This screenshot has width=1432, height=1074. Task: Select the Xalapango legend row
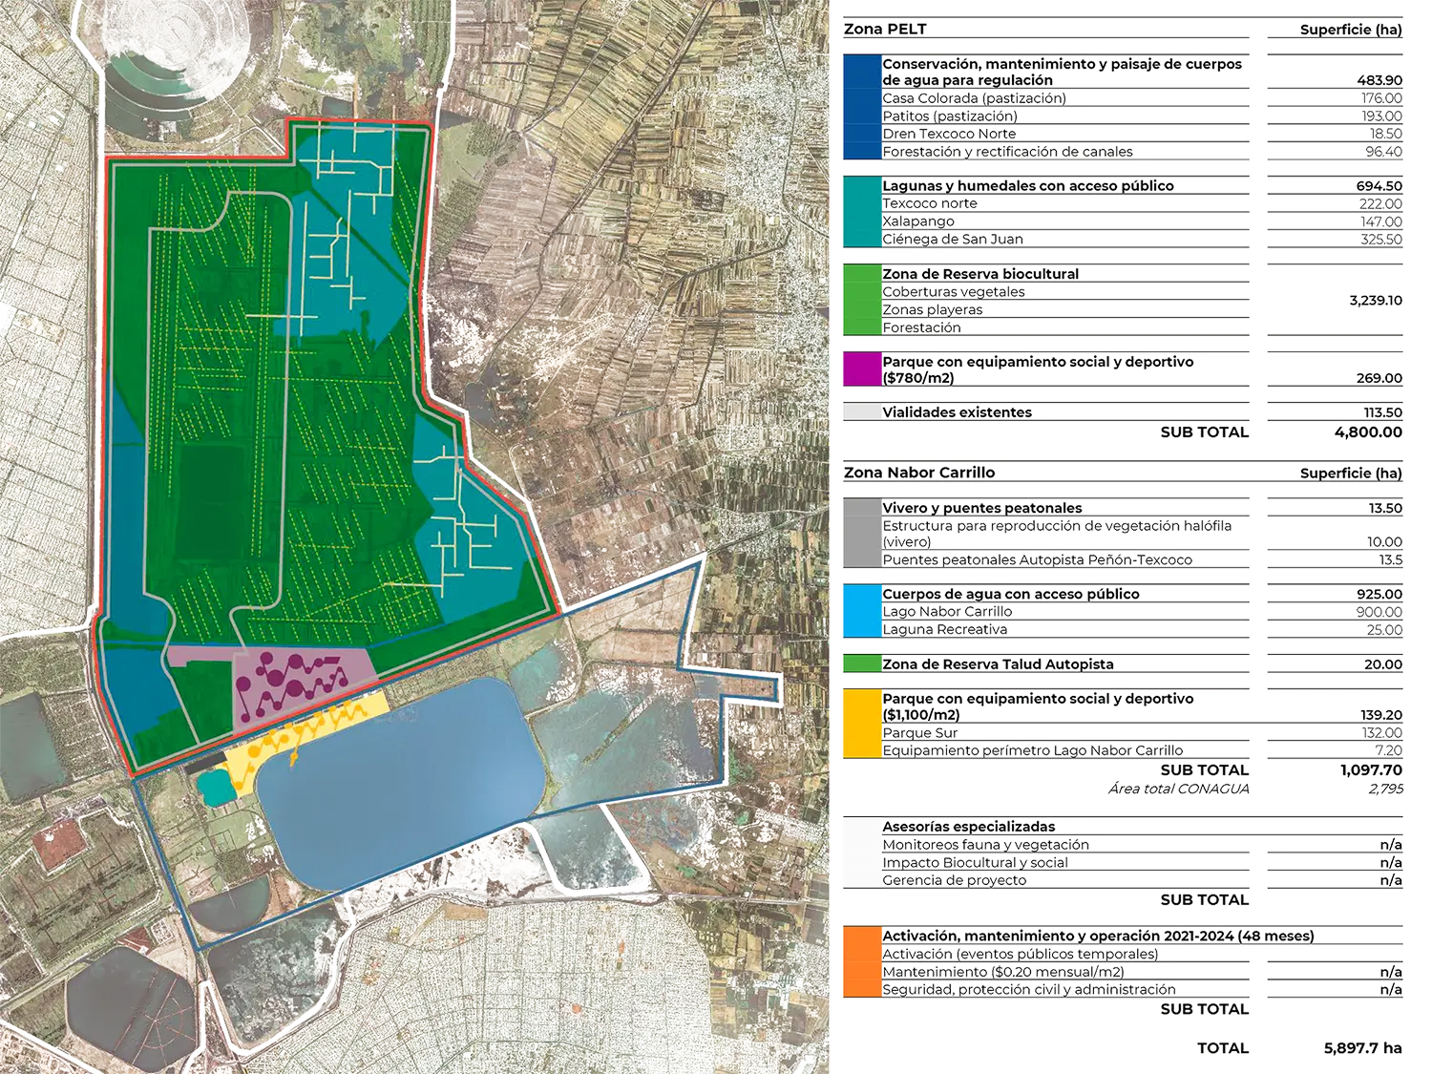click(918, 221)
